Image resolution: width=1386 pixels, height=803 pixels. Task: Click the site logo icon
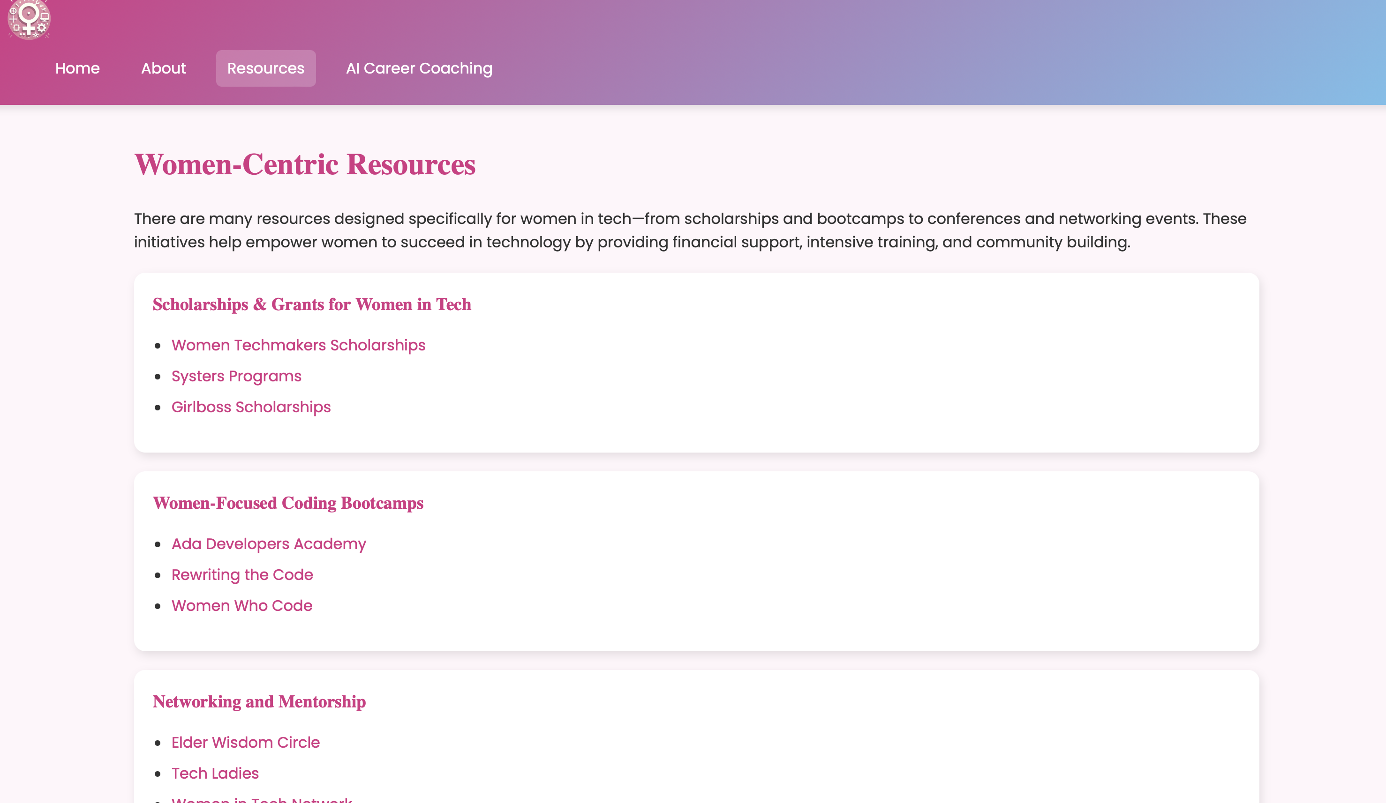[29, 20]
